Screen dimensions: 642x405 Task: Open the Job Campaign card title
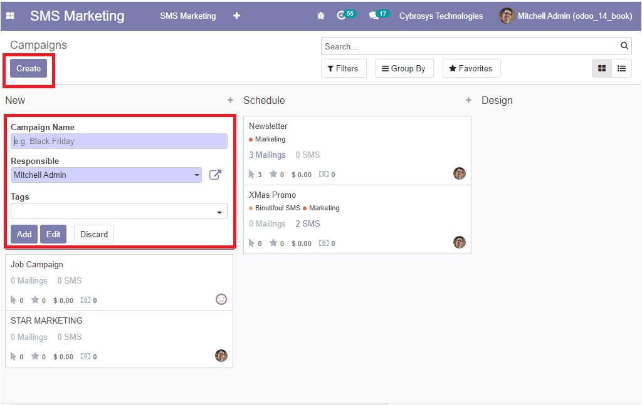(37, 264)
